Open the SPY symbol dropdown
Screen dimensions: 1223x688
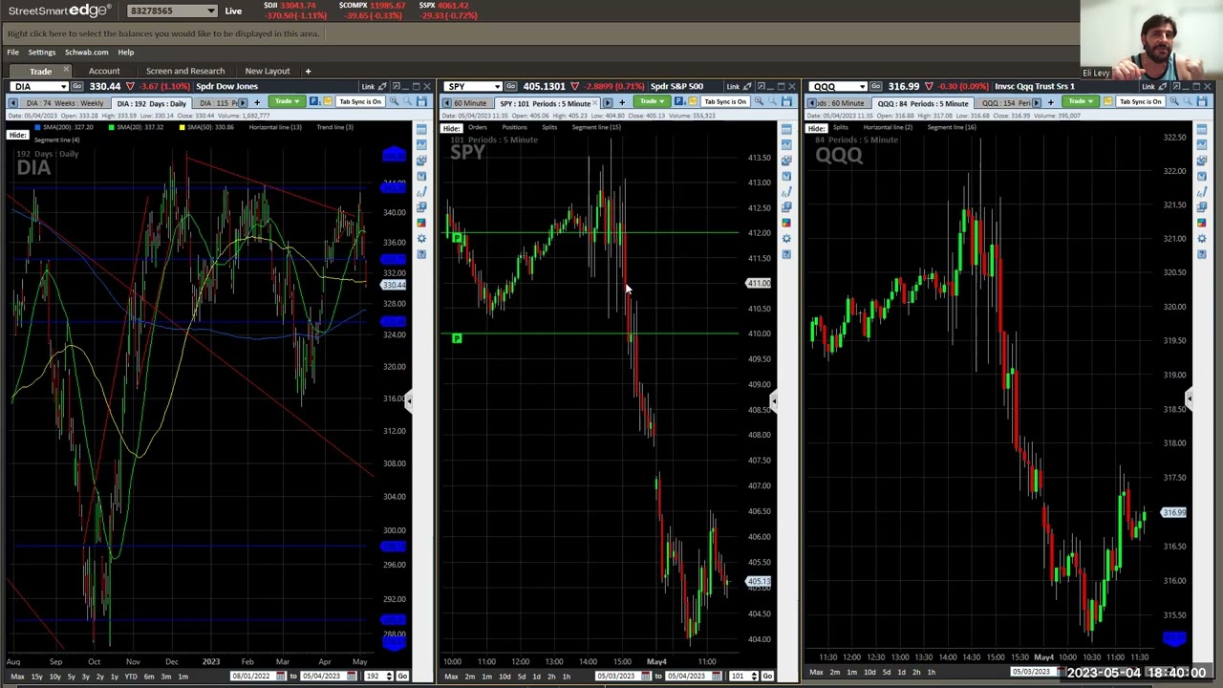tap(497, 87)
